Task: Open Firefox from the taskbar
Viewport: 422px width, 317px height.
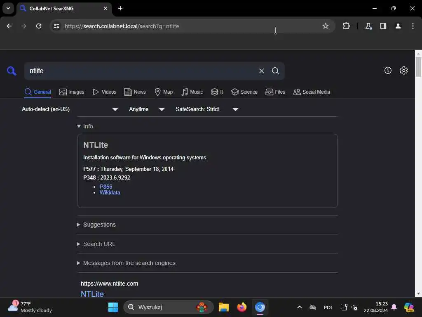Action: (241, 307)
